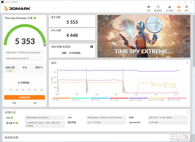Click the green check icon next to GPU

(12, 118)
